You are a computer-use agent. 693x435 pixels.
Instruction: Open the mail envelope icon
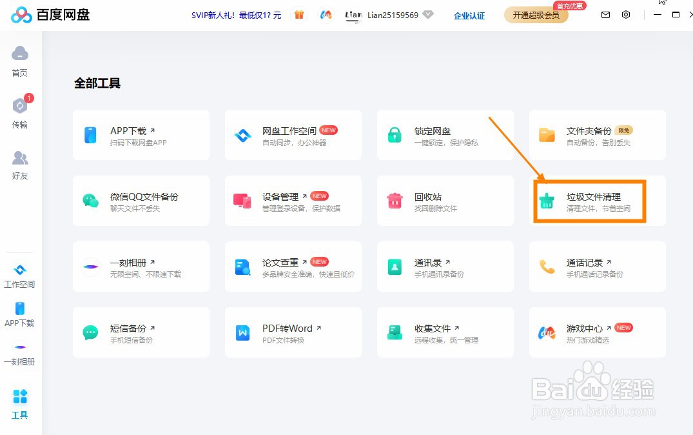click(605, 15)
